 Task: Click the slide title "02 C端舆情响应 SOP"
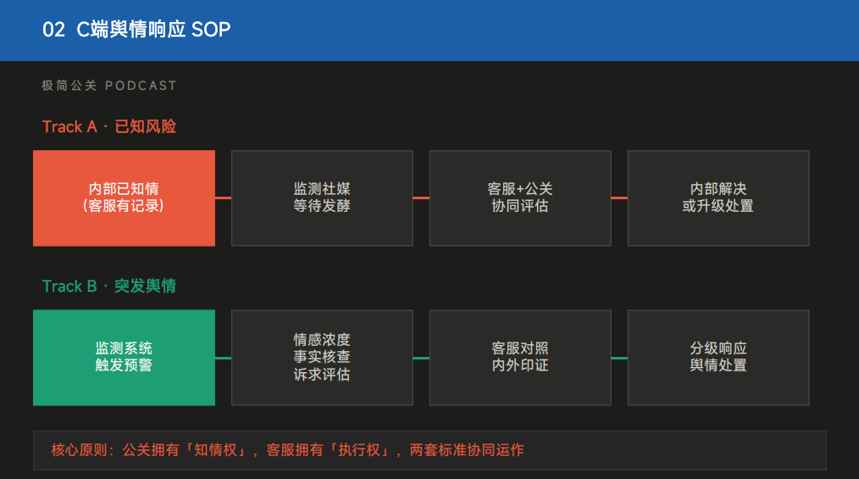pyautogui.click(x=136, y=30)
